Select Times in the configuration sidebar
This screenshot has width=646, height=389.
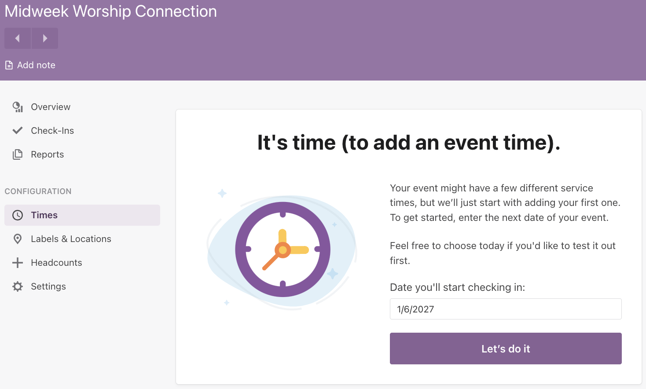pyautogui.click(x=82, y=215)
